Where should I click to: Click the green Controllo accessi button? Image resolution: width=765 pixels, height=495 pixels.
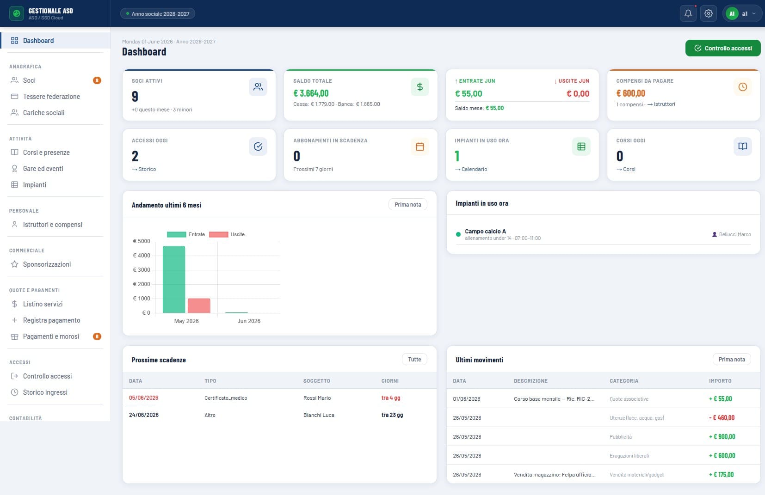pyautogui.click(x=723, y=48)
